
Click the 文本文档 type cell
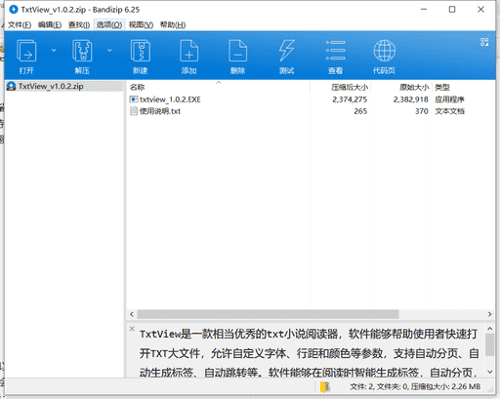[449, 111]
